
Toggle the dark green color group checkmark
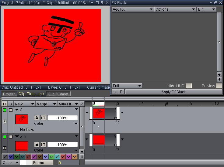pyautogui.click(x=16, y=157)
